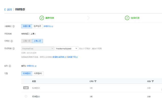Open the 新建子网 link
The width and height of the screenshot is (162, 102).
point(72,57)
